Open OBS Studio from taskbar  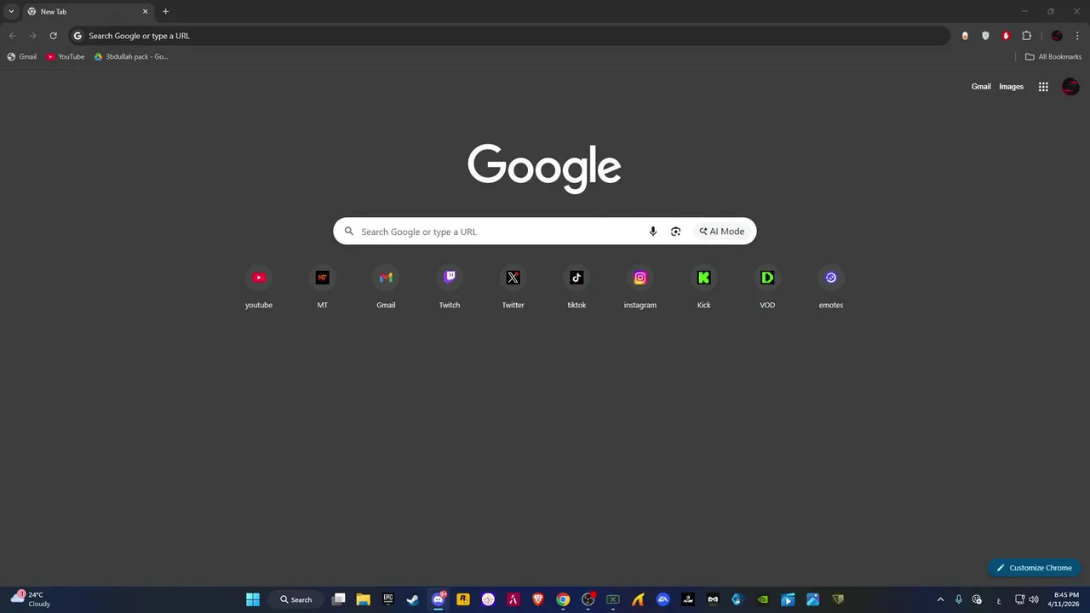(588, 599)
